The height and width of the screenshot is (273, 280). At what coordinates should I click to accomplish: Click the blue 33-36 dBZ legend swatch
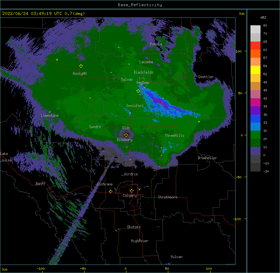pyautogui.click(x=255, y=118)
